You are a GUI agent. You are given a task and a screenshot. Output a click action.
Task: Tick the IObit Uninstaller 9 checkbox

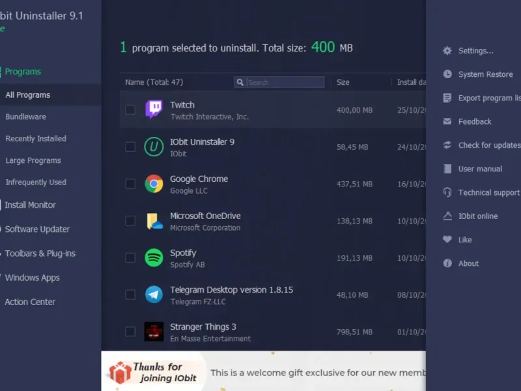point(130,147)
